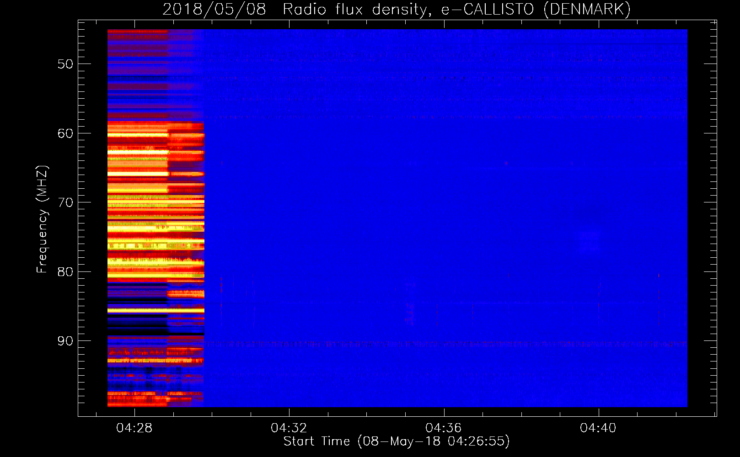Select the 'Frequency (MHZ)' axis label
740x457 pixels.
pos(42,219)
